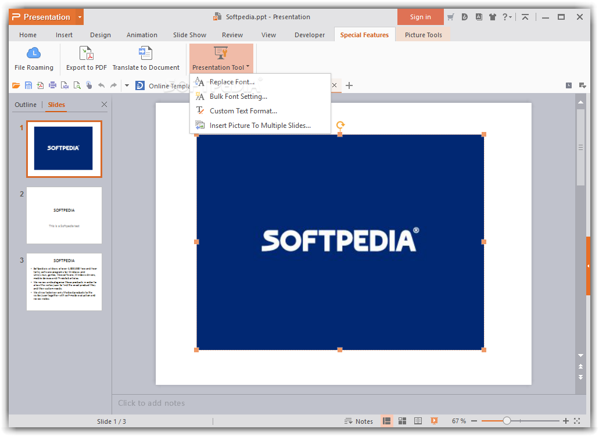599x436 pixels.
Task: Click the shopping cart icon in title bar
Action: coord(451,17)
